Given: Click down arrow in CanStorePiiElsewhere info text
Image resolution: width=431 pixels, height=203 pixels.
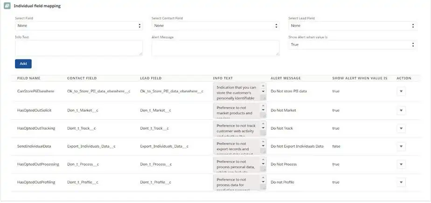Looking at the screenshot, I should pyautogui.click(x=263, y=92).
